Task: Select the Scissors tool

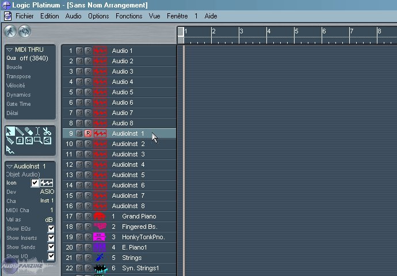Action: point(47,131)
